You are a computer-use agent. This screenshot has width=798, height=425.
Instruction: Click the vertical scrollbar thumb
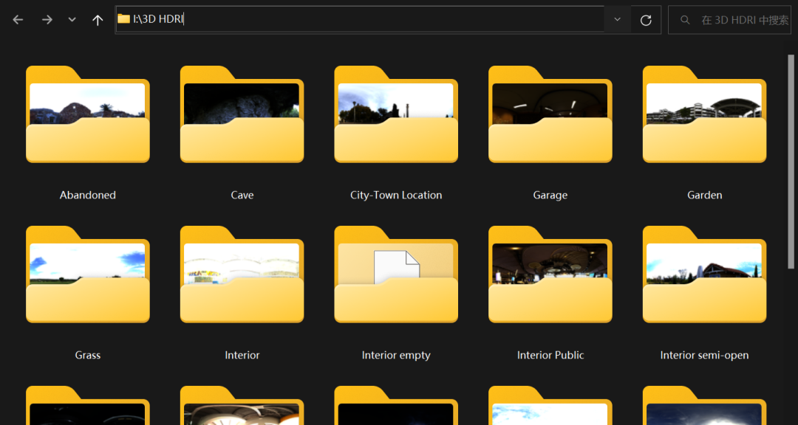click(791, 162)
